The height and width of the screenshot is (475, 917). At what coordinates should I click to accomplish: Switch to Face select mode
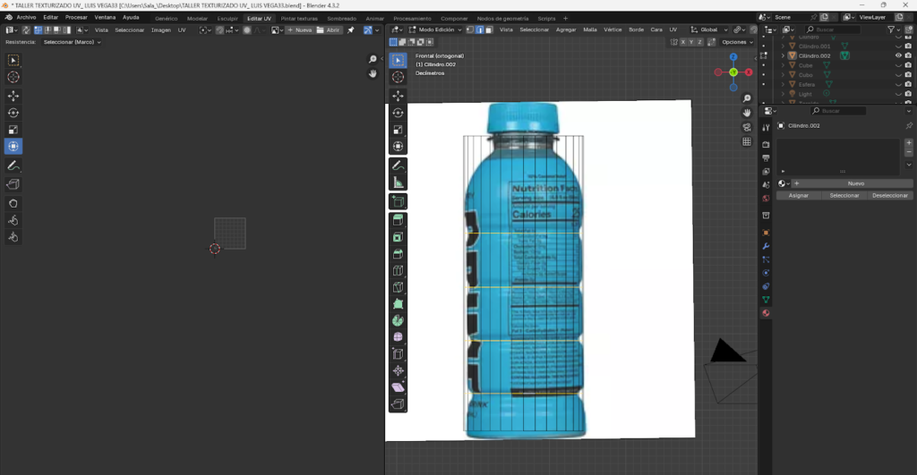[488, 30]
